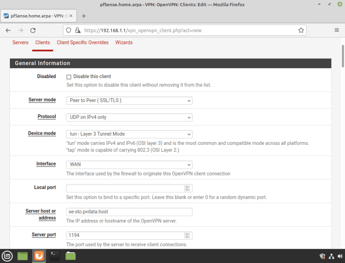
Task: Bookmark this page with the star icon
Action: pyautogui.click(x=301, y=30)
